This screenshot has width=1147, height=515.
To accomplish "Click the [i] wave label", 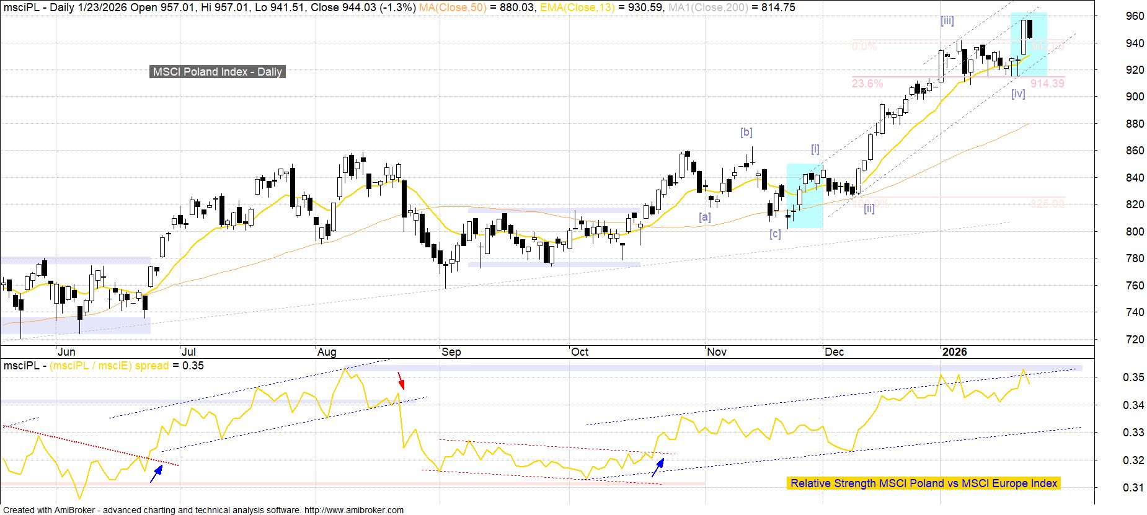I will (x=815, y=149).
